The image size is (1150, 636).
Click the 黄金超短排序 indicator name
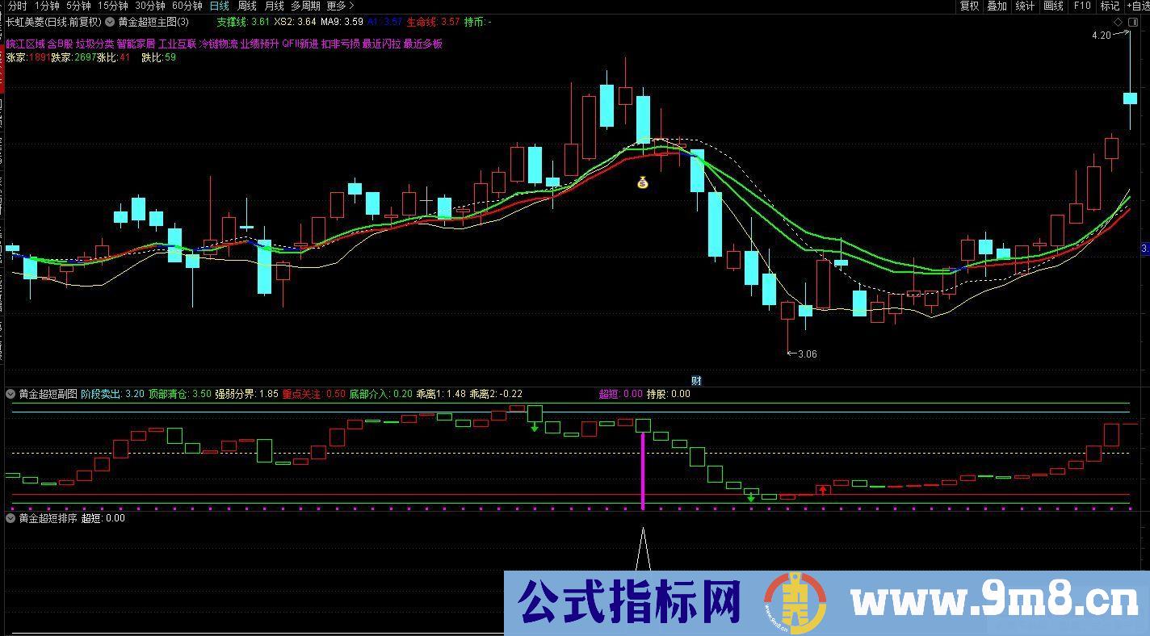[48, 518]
